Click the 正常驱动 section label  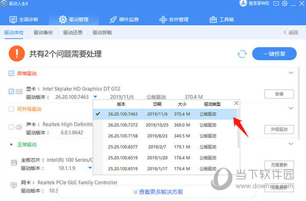pyautogui.click(x=27, y=145)
